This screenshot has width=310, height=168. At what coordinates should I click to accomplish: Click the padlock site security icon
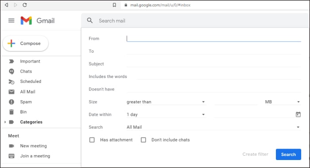tap(126, 5)
